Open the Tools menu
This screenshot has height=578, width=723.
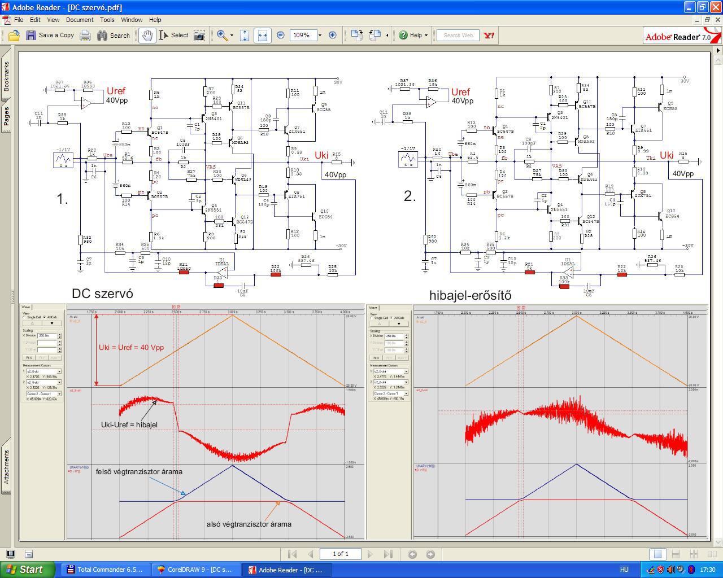107,20
